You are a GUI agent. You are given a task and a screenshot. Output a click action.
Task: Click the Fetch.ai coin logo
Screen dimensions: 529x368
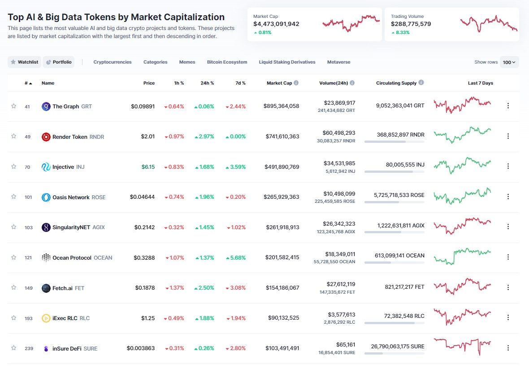[x=46, y=288]
